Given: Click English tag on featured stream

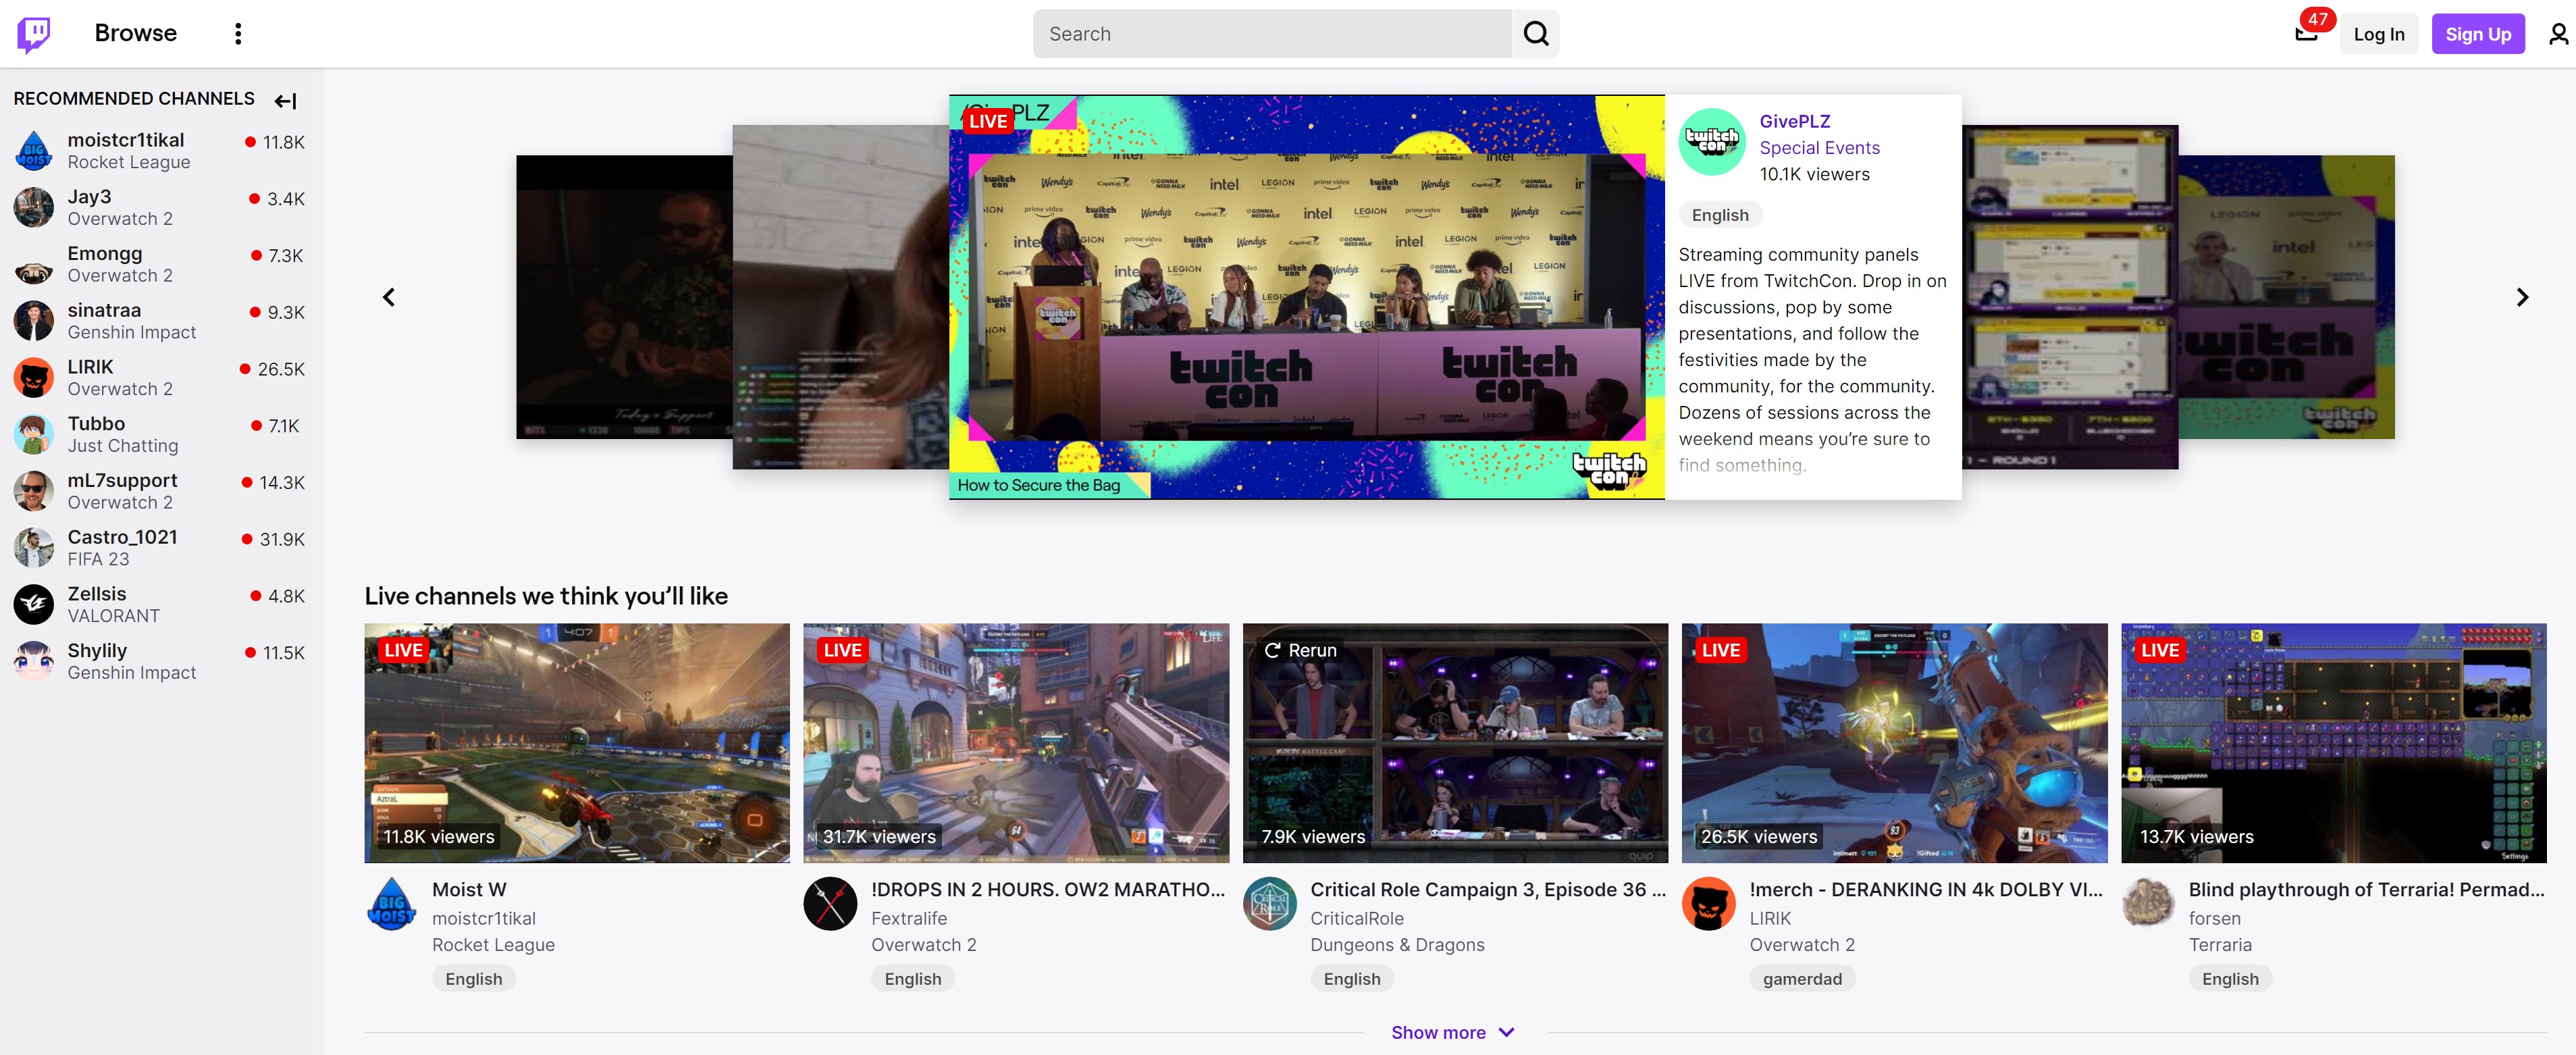Looking at the screenshot, I should [x=1719, y=215].
